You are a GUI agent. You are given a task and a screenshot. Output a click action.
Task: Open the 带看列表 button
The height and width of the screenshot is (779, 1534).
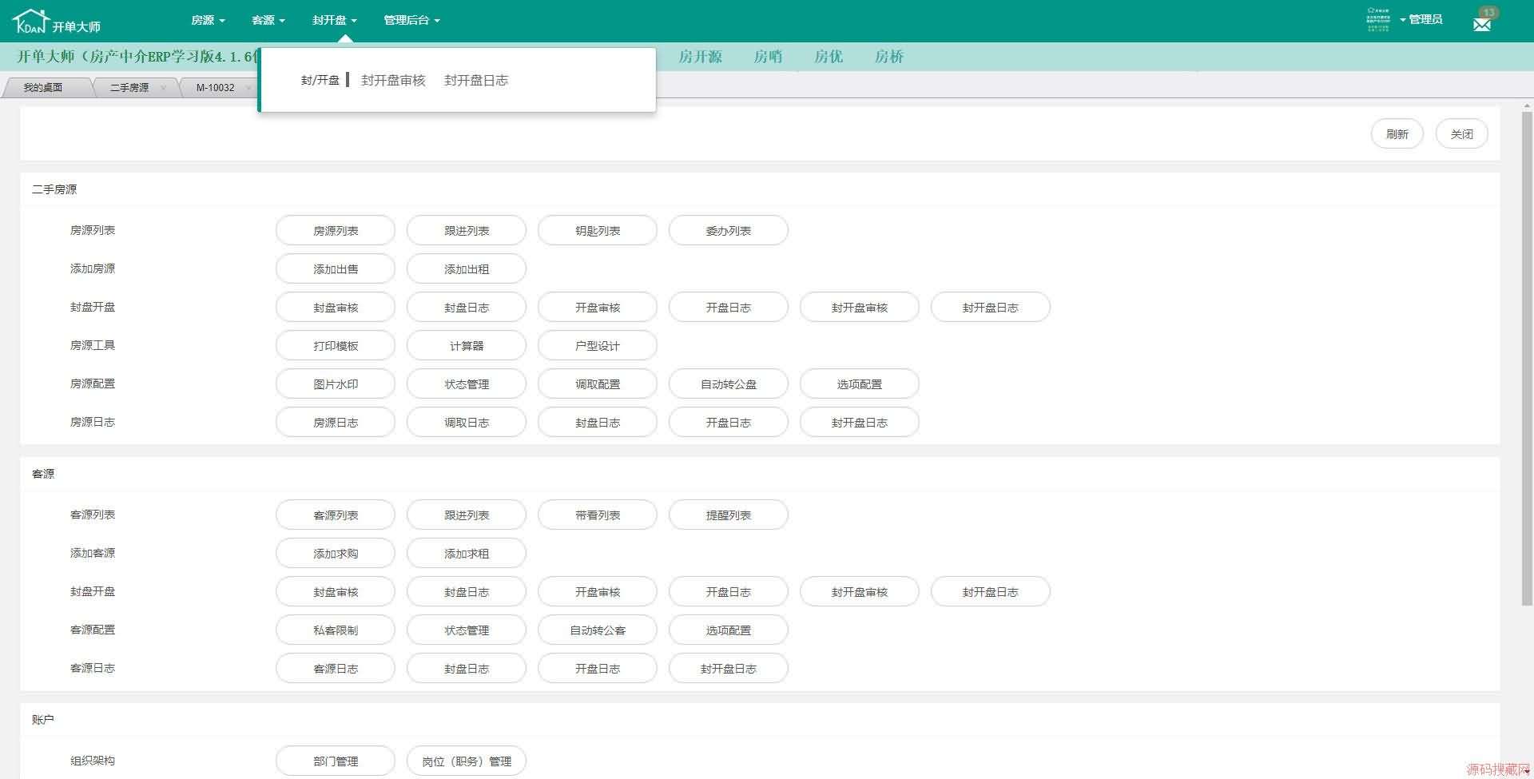pyautogui.click(x=598, y=515)
